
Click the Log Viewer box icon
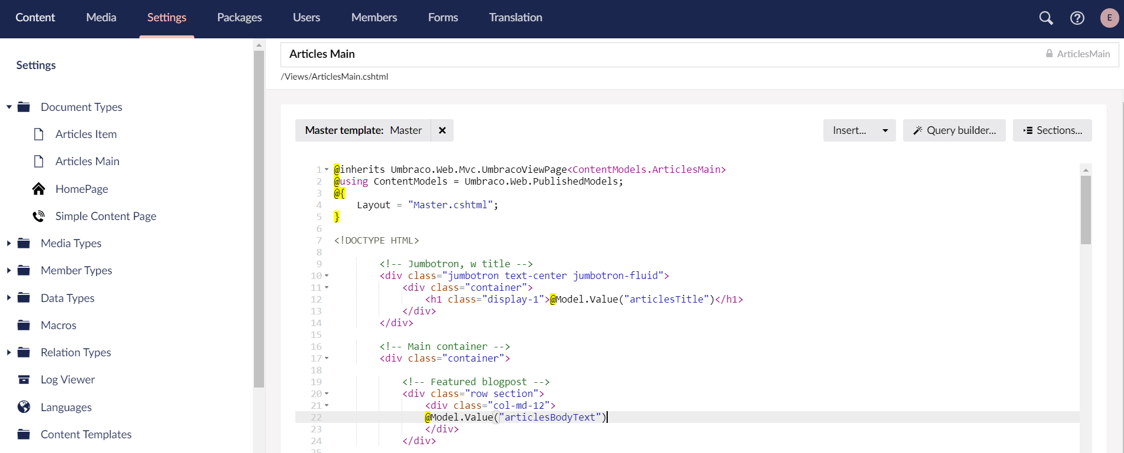click(24, 379)
